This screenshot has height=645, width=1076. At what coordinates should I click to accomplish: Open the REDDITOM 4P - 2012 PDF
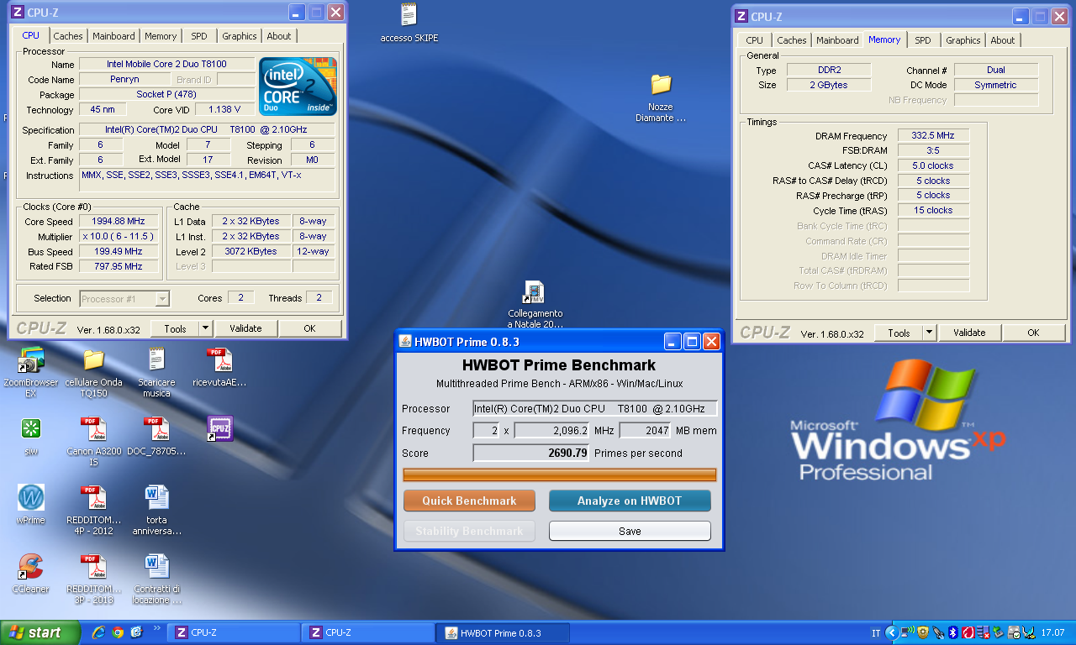[93, 498]
